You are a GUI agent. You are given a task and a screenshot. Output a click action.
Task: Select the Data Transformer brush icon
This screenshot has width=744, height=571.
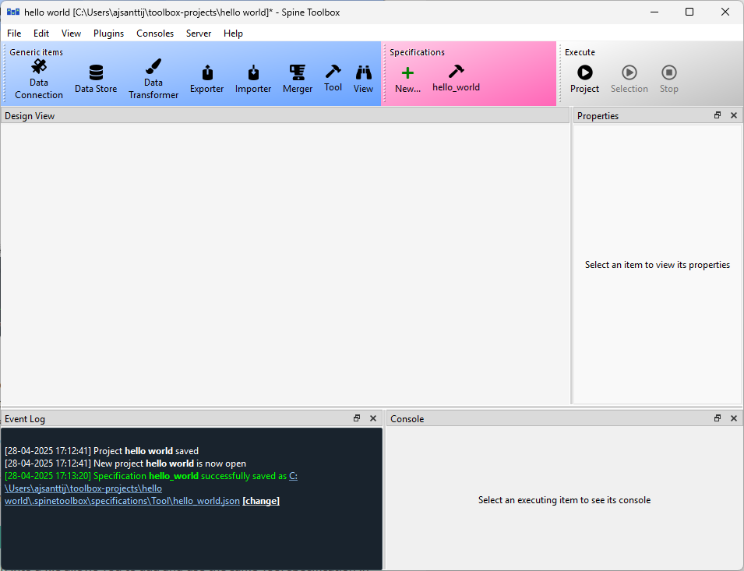click(153, 66)
